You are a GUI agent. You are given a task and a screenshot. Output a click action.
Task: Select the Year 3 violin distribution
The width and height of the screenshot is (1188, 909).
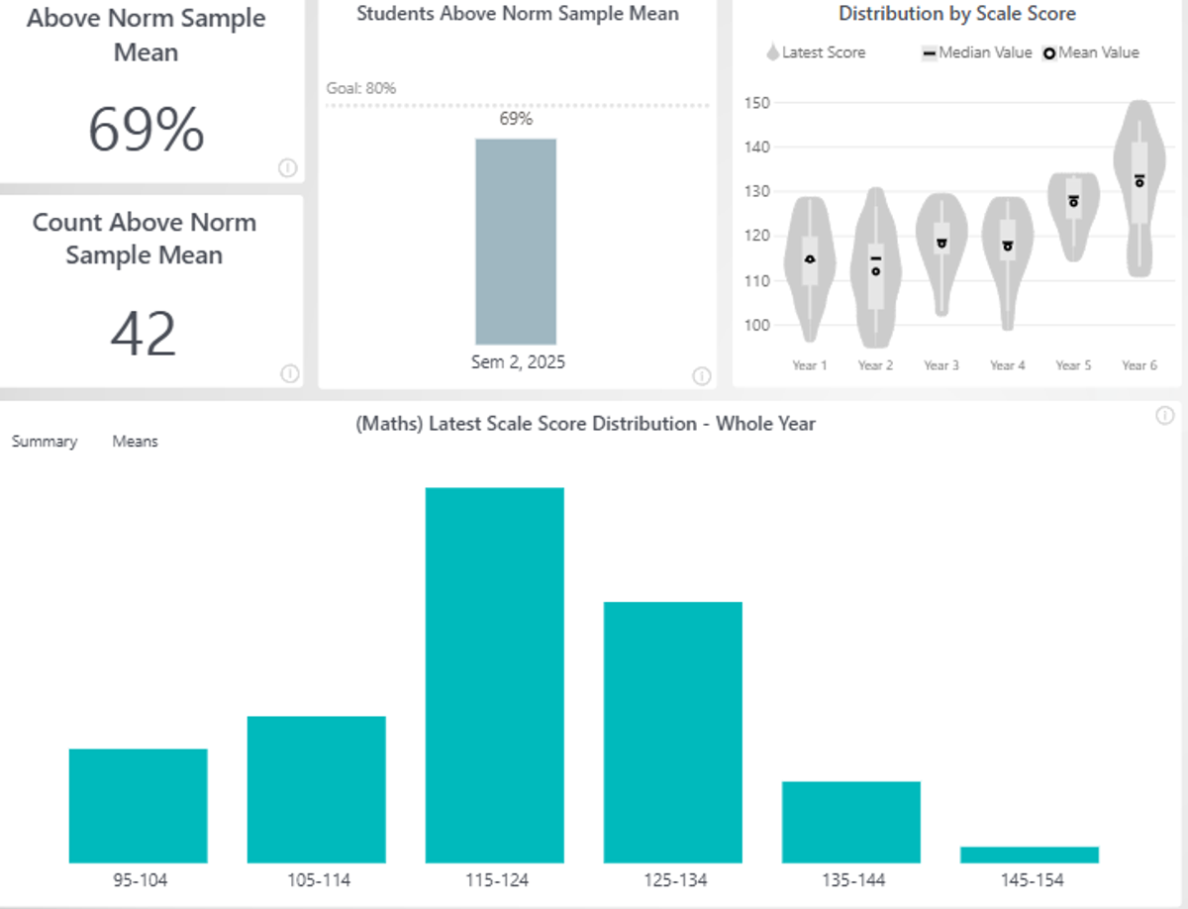[x=941, y=252]
